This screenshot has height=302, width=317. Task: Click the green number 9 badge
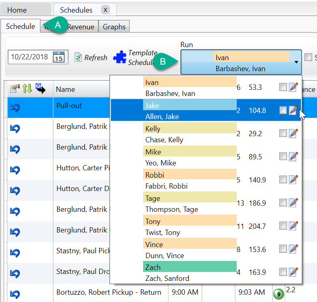tap(278, 294)
